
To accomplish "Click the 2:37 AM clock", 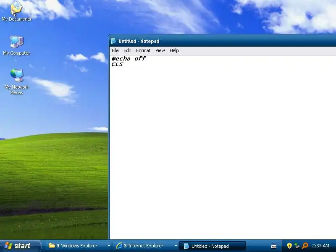I will pos(320,246).
